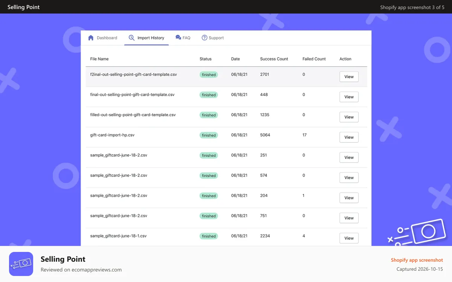View sample_giftcard-june-18-2.csv with 251 successes
Screen dimensions: 452x282
[349, 158]
